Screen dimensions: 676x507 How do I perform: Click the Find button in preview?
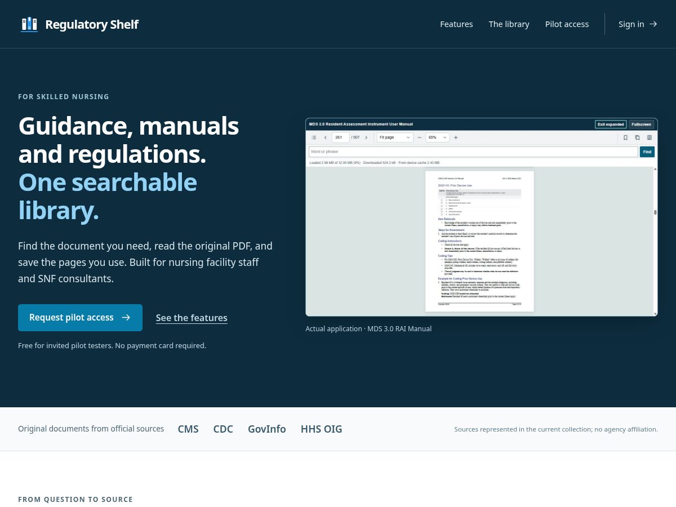(x=647, y=152)
